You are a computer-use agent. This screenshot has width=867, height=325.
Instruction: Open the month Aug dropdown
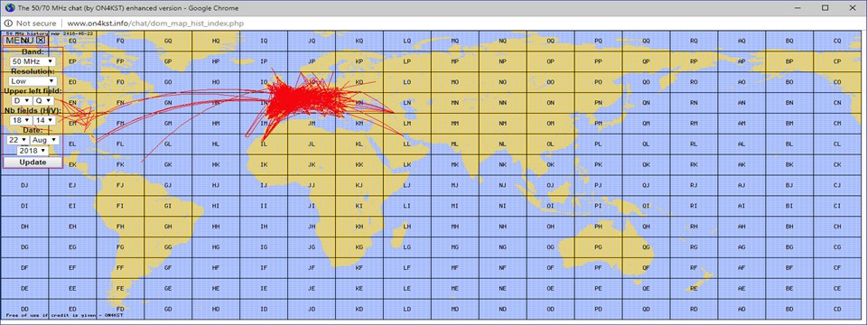click(44, 141)
